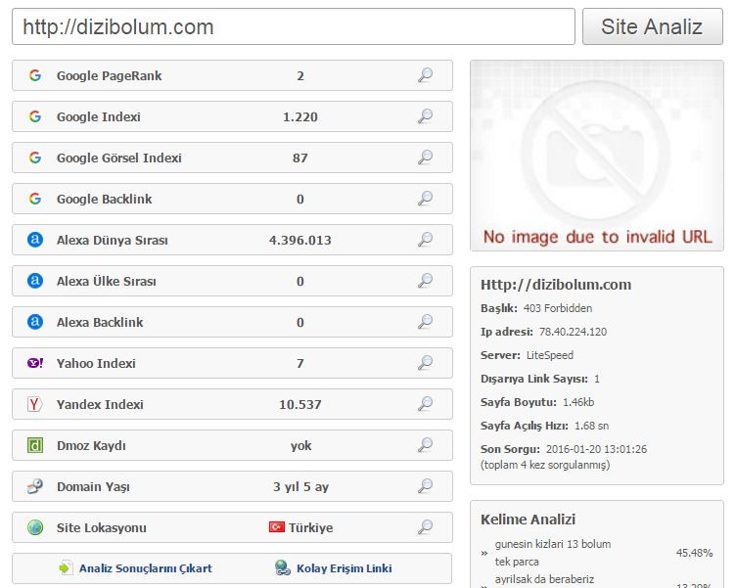Click the site preview thumbnail with invalid URL
Screen dimensions: 736x588
(597, 156)
